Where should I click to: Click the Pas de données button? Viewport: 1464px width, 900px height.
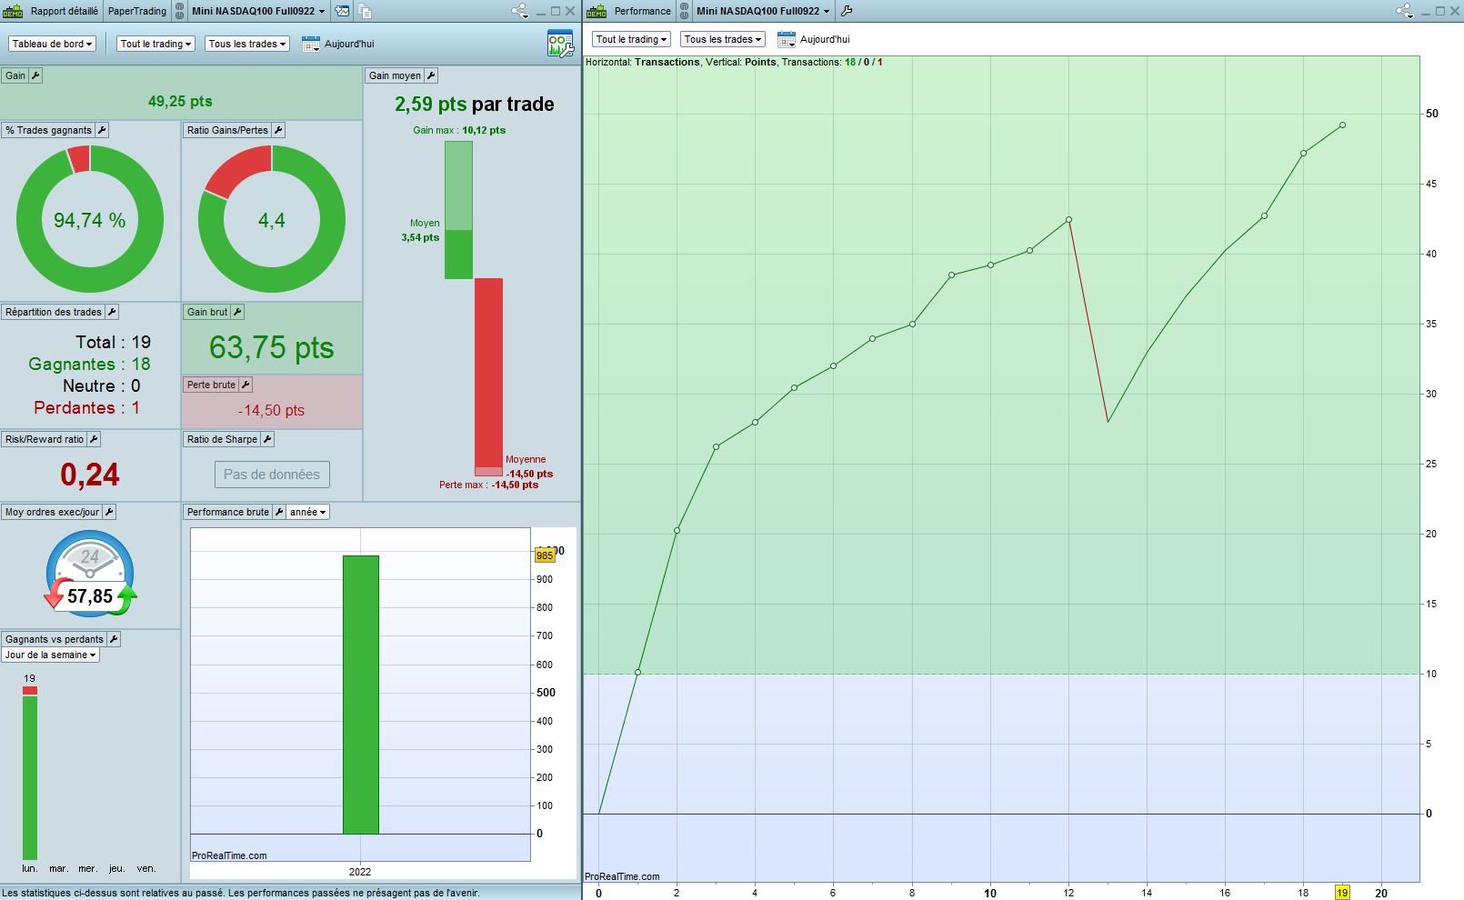(x=272, y=475)
